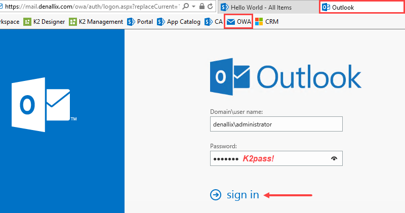Click the K2 Management green icon

[73, 22]
